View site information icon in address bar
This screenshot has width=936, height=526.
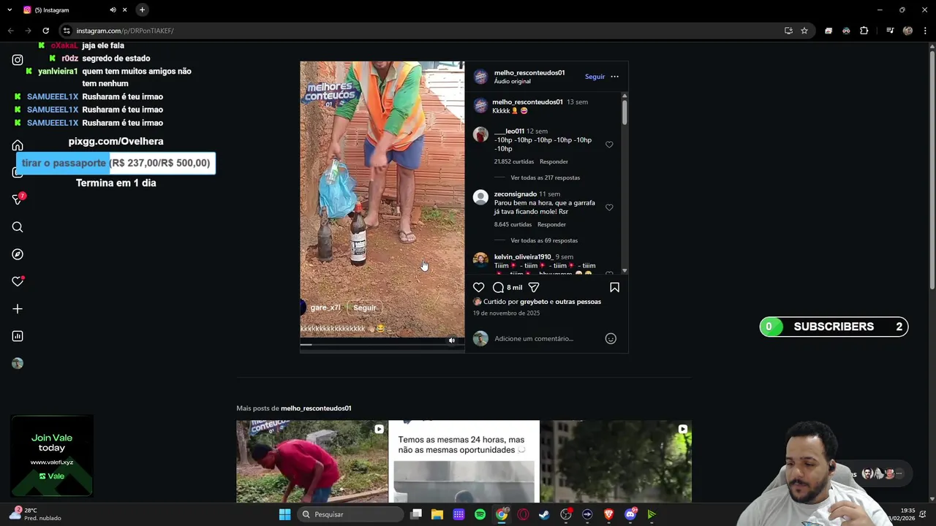[67, 31]
